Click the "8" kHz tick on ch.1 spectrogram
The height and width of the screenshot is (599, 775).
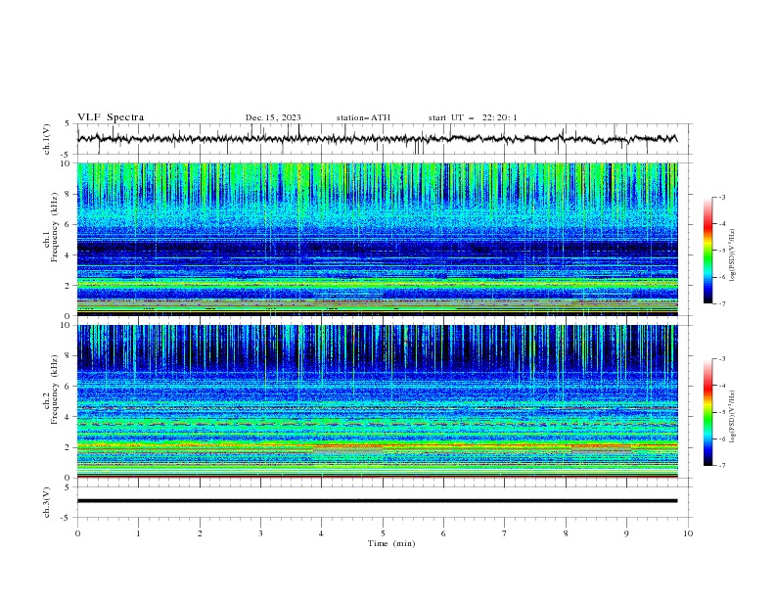(68, 194)
